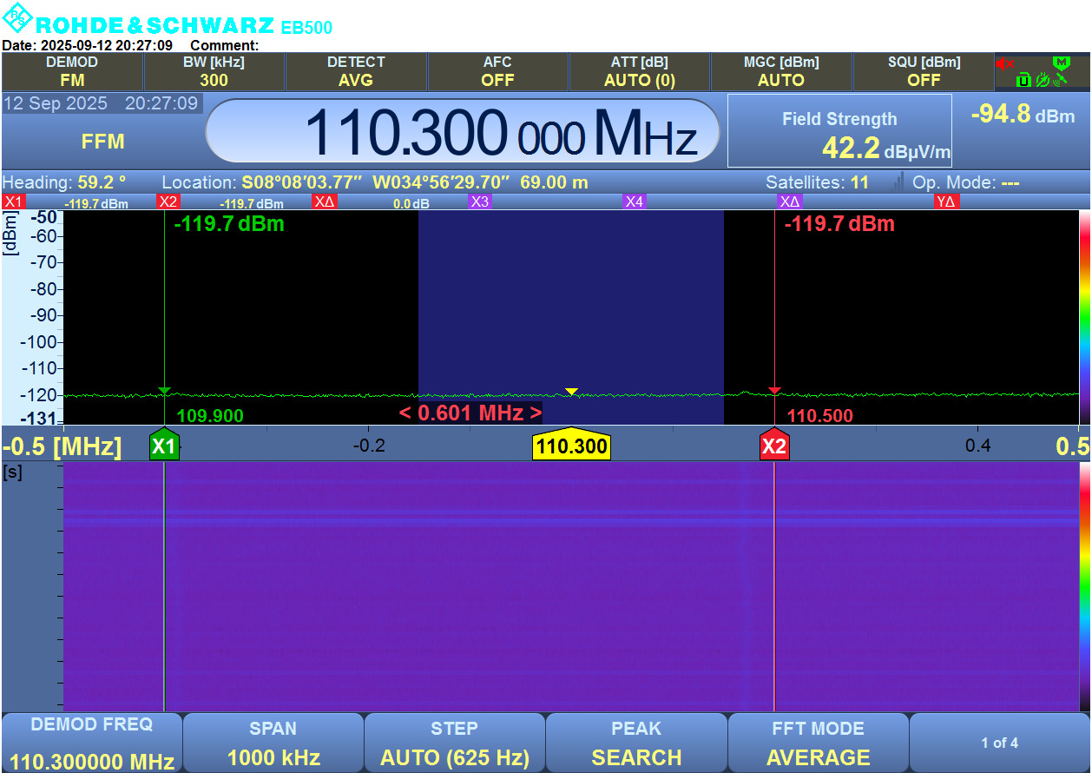Switch softkey page via '1 of 4'
The height and width of the screenshot is (773, 1092).
(x=999, y=743)
